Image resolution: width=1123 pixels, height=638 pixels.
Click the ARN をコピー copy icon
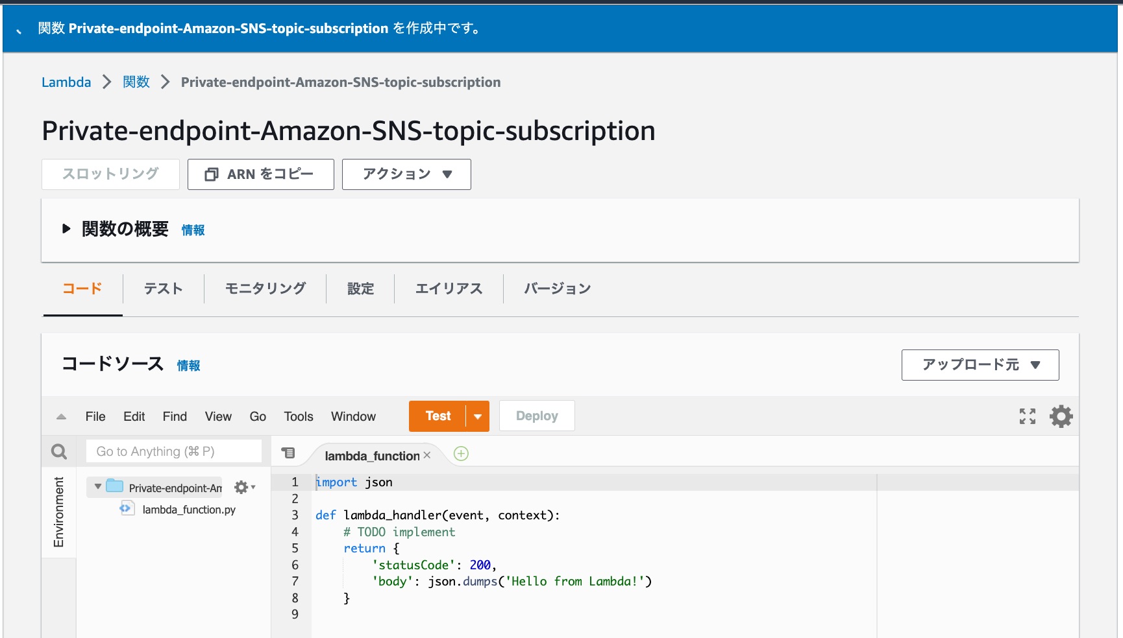(211, 174)
